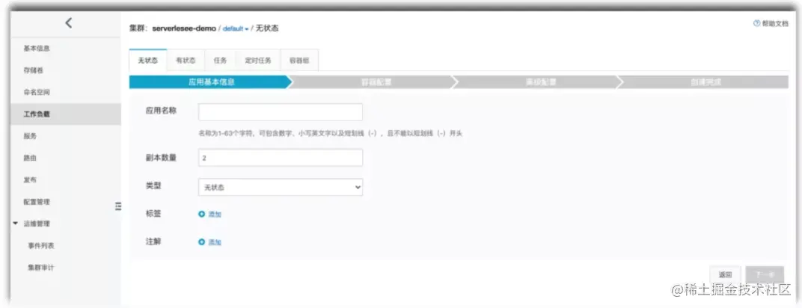Image resolution: width=802 pixels, height=308 pixels.
Task: Switch to the 无状态 tab
Action: tap(148, 61)
